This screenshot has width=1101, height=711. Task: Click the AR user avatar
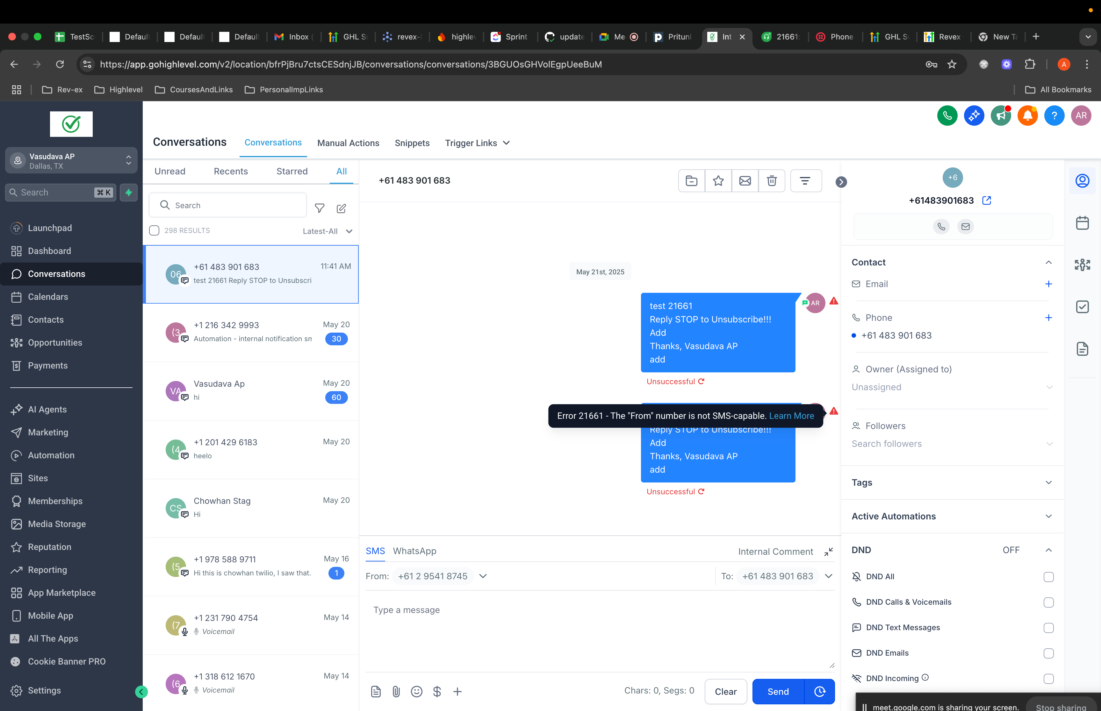[x=1081, y=116]
